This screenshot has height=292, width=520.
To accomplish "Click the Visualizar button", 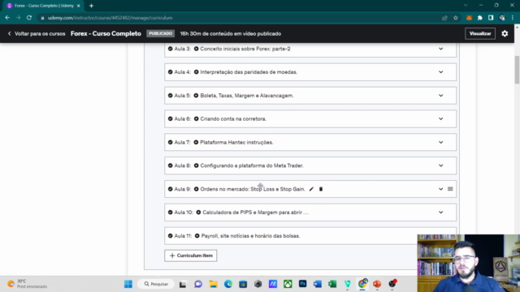I will 480,33.
